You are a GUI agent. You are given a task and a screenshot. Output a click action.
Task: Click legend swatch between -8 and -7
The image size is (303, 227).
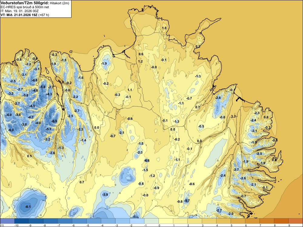pyautogui.click(x=50, y=221)
